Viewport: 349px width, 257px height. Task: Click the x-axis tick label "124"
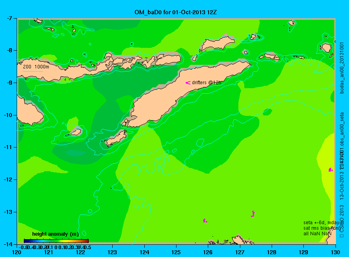144,252
